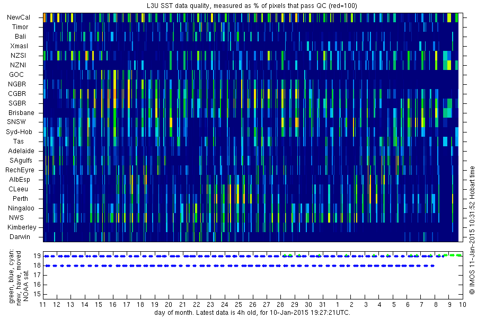The height and width of the screenshot is (318, 477).
Task: Click NOAA satellite number 15 on axis
Action: (x=37, y=294)
